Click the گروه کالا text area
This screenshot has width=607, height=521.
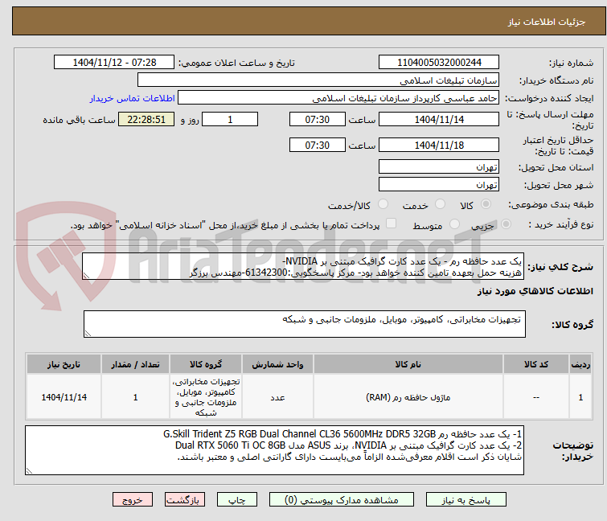click(x=305, y=323)
